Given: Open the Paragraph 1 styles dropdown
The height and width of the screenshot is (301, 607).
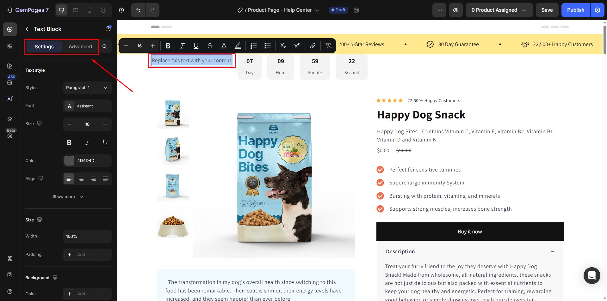Looking at the screenshot, I should (x=87, y=88).
